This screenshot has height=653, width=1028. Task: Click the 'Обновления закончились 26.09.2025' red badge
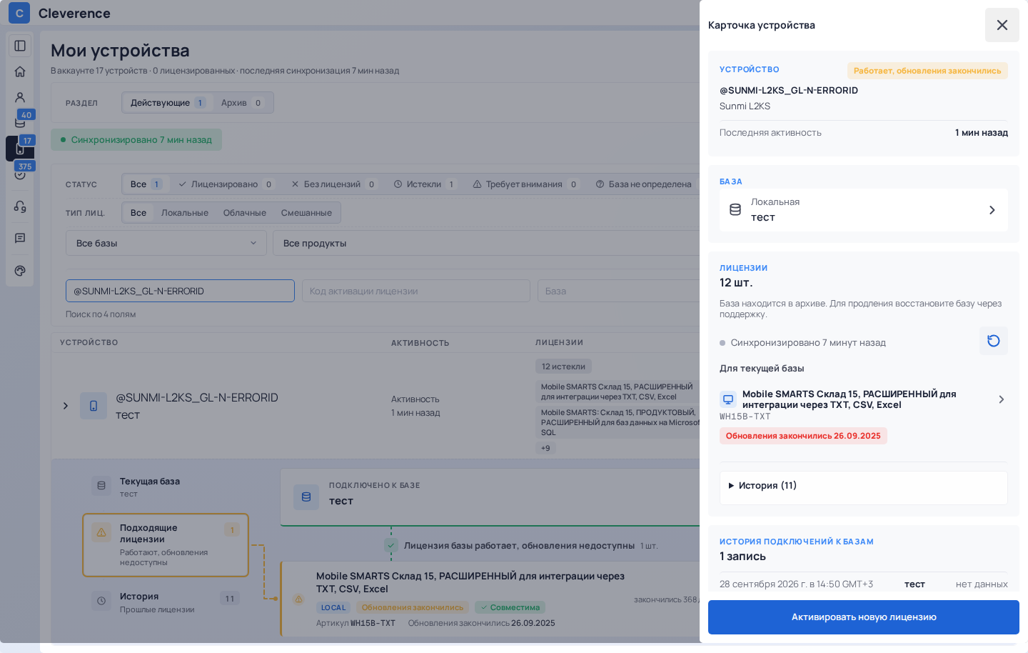803,436
